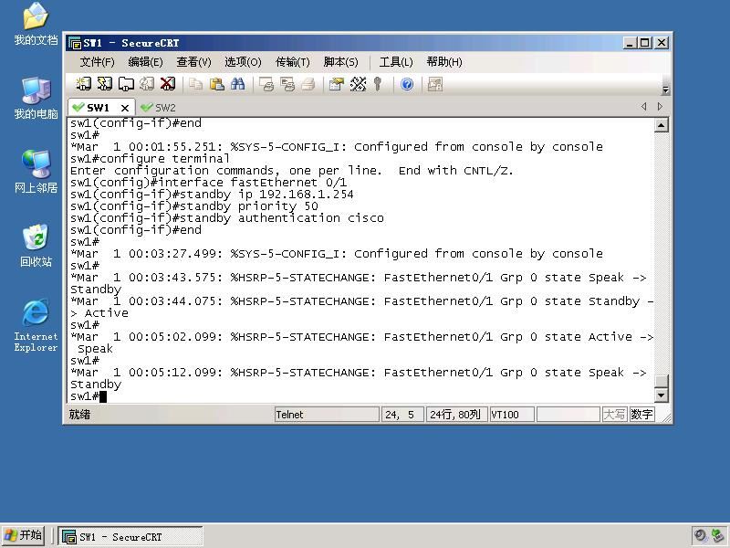Click the terminal scrollbar down arrow
730x548 pixels.
[661, 395]
